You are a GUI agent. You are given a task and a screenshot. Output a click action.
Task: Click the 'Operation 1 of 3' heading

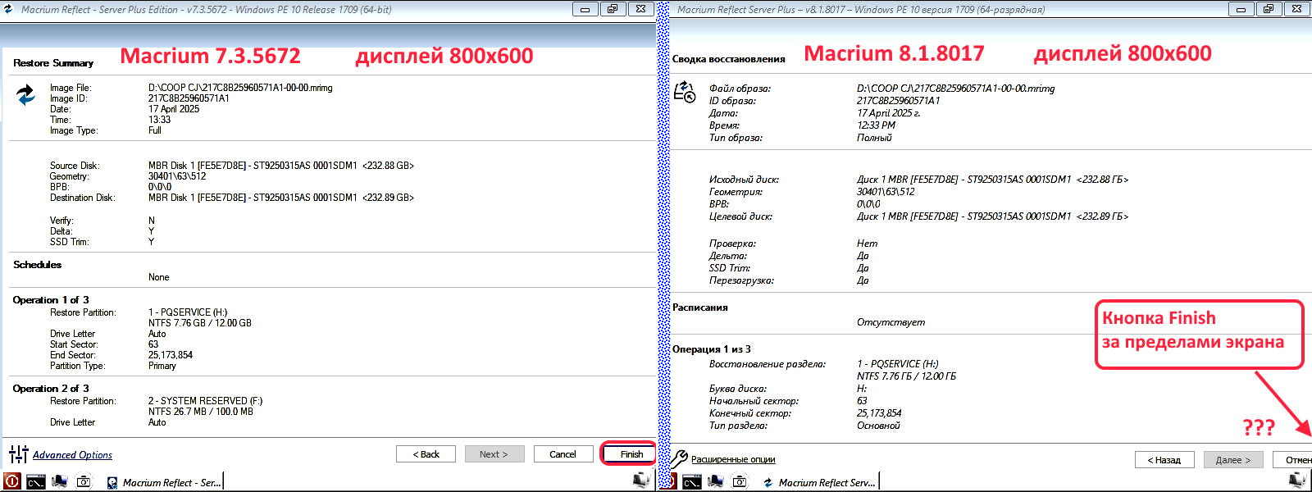pos(51,300)
